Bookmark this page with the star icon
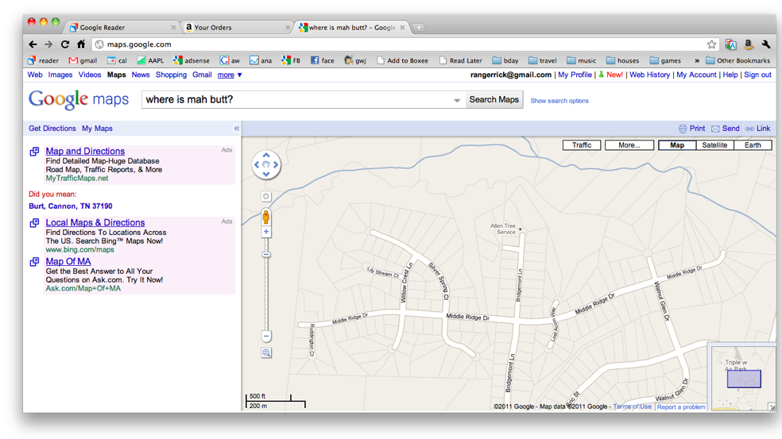 point(712,44)
